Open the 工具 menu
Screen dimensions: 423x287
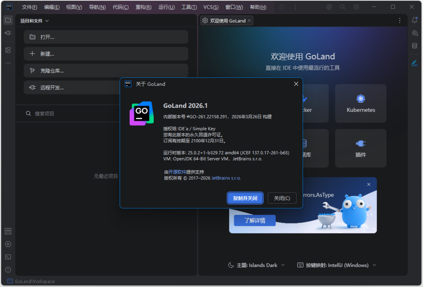188,7
